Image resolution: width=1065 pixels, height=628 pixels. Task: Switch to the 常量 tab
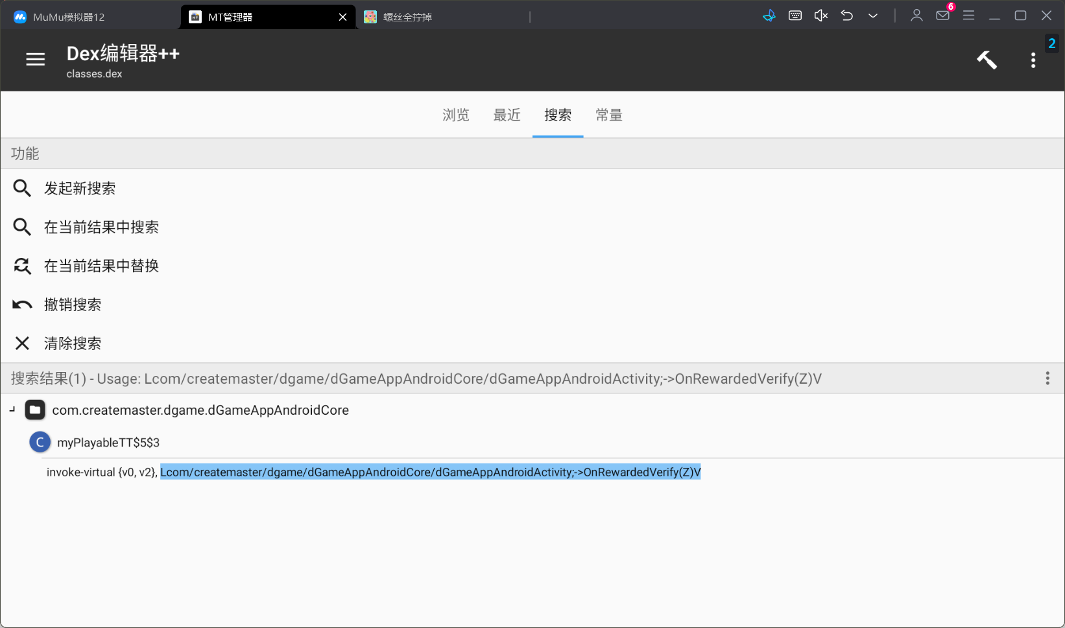click(x=609, y=115)
